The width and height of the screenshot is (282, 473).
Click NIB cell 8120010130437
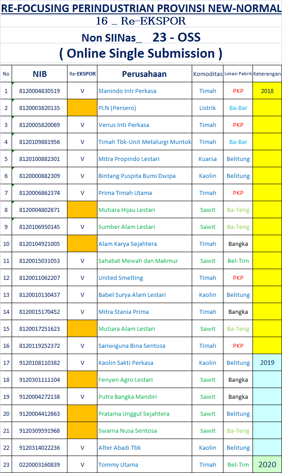39,295
